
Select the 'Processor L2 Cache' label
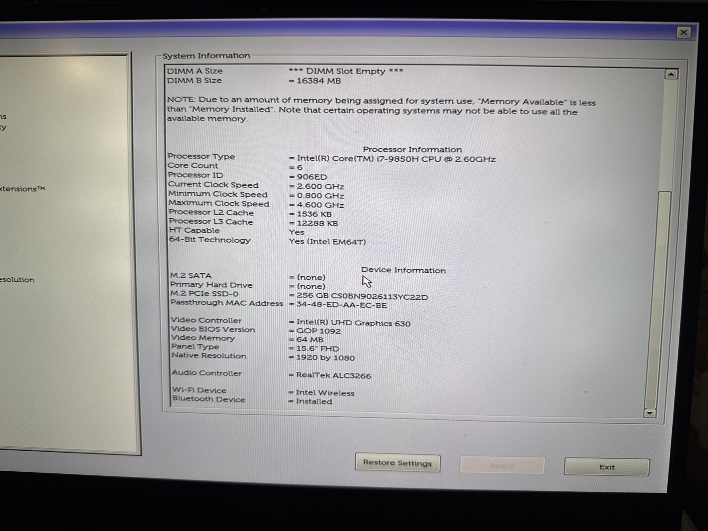pyautogui.click(x=211, y=213)
